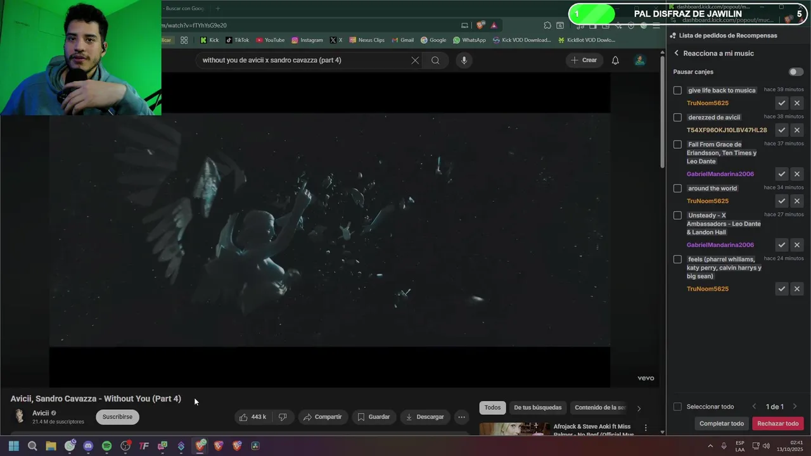
Task: Clear the YouTube search box with X
Action: pyautogui.click(x=415, y=60)
